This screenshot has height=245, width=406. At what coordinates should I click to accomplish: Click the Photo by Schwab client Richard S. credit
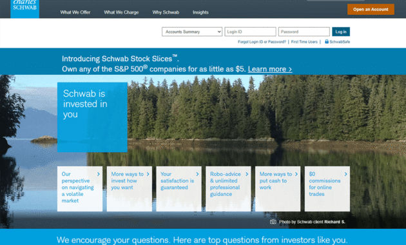pos(312,222)
